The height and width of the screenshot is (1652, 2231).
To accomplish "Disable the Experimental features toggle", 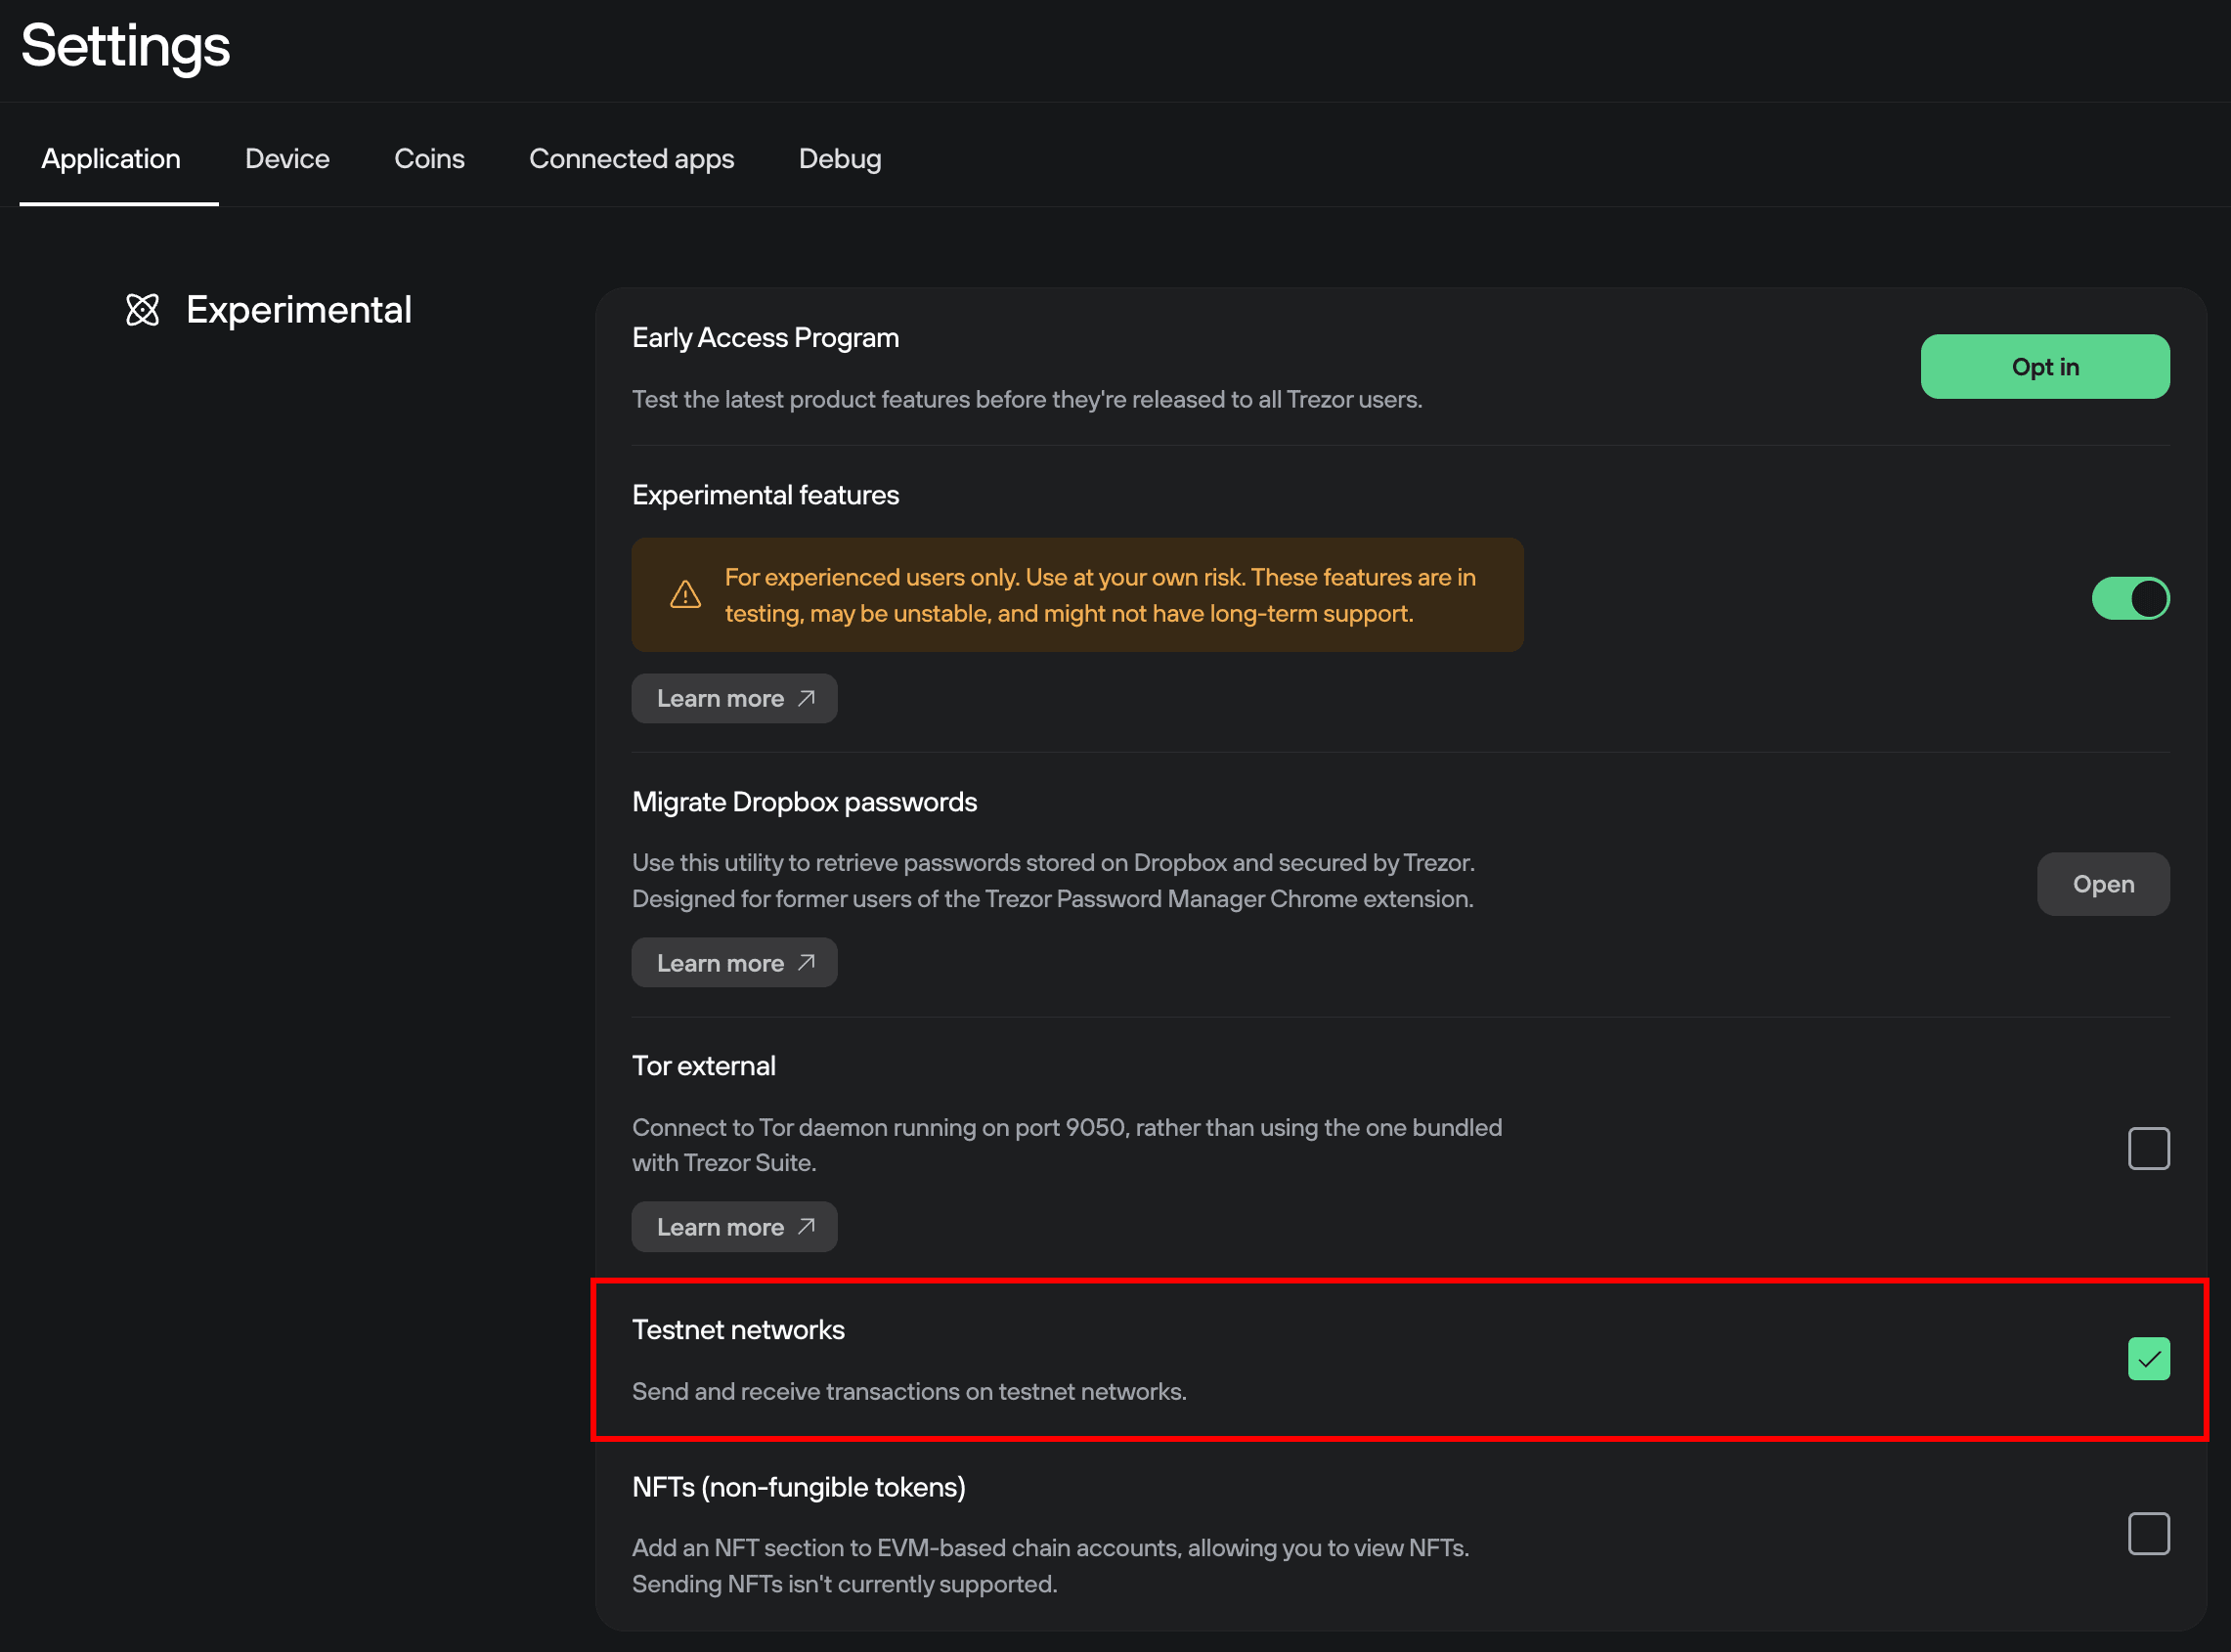I will tap(2130, 598).
